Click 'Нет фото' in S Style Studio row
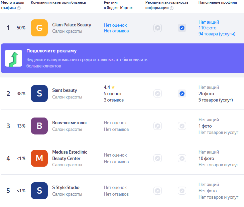244x207 pixels. coord(208,191)
